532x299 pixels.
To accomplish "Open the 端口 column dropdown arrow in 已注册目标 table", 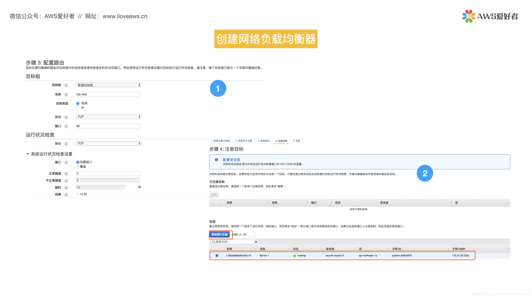I will (331, 203).
